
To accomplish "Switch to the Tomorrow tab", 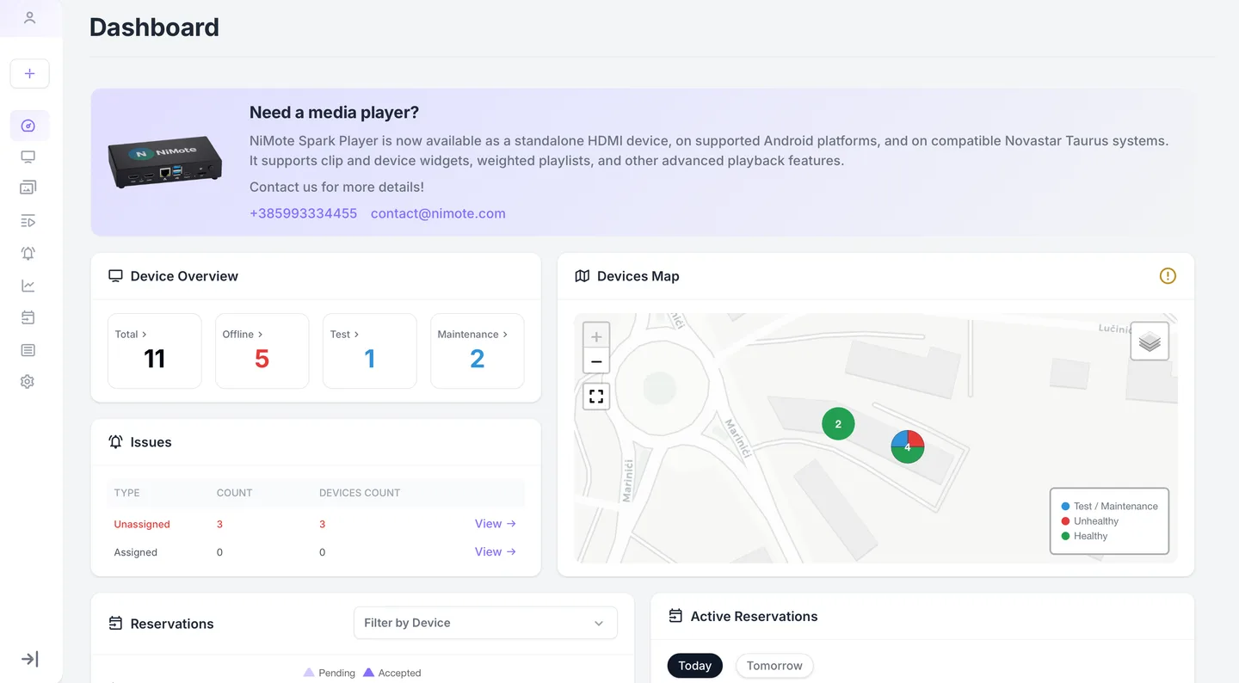I will (774, 666).
